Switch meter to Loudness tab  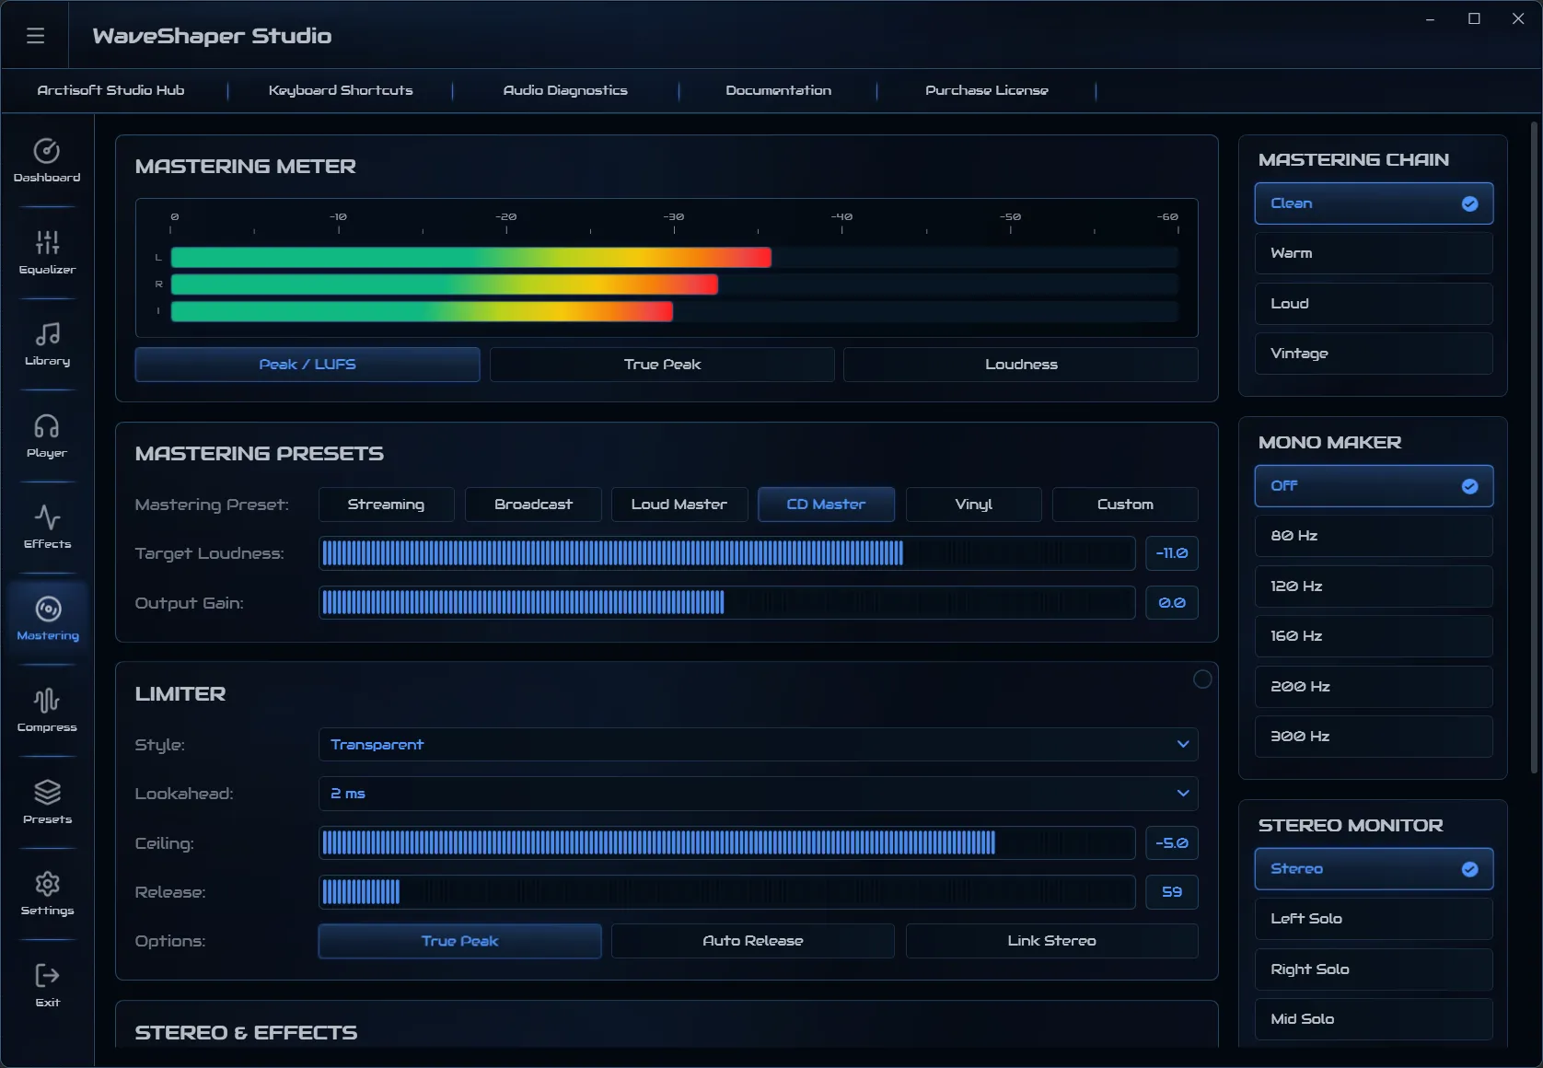pos(1021,365)
